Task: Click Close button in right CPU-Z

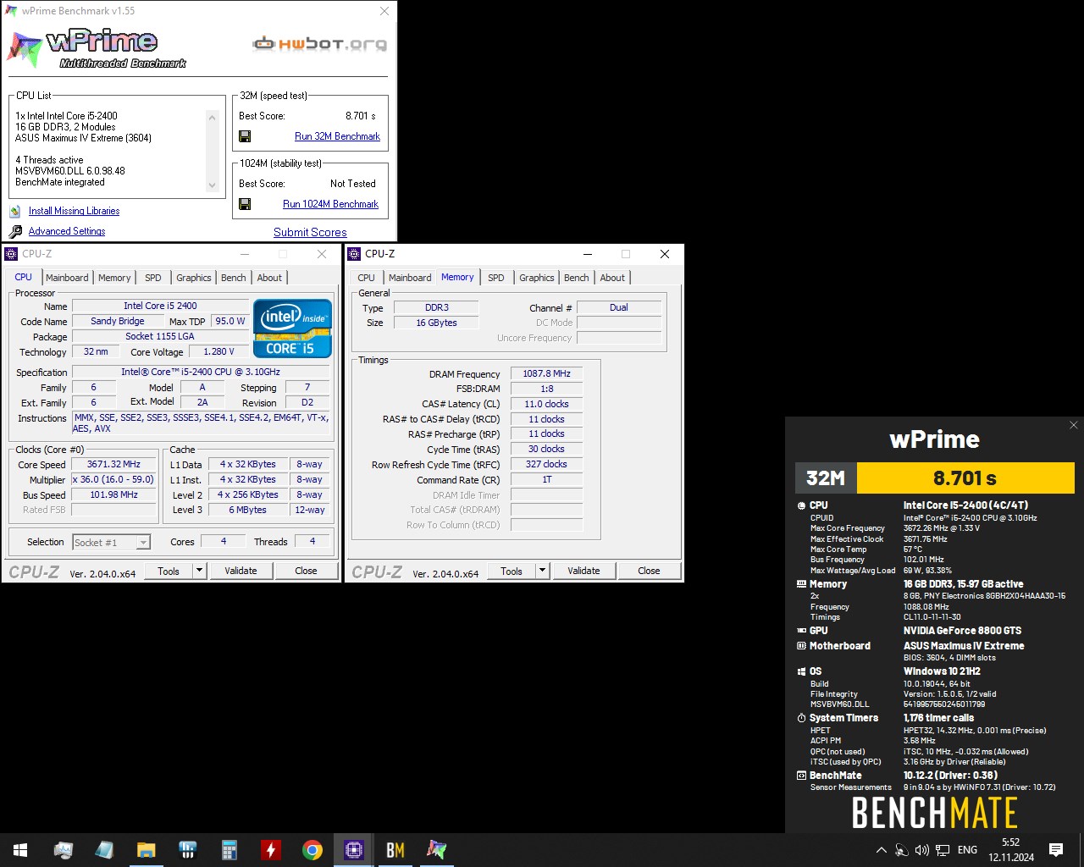Action: click(x=649, y=571)
